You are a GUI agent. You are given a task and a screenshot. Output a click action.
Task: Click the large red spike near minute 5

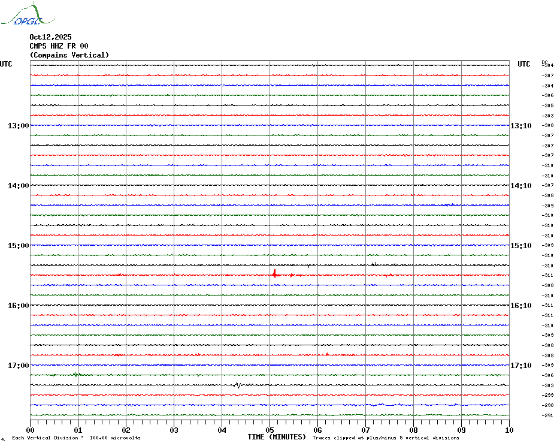pyautogui.click(x=274, y=274)
